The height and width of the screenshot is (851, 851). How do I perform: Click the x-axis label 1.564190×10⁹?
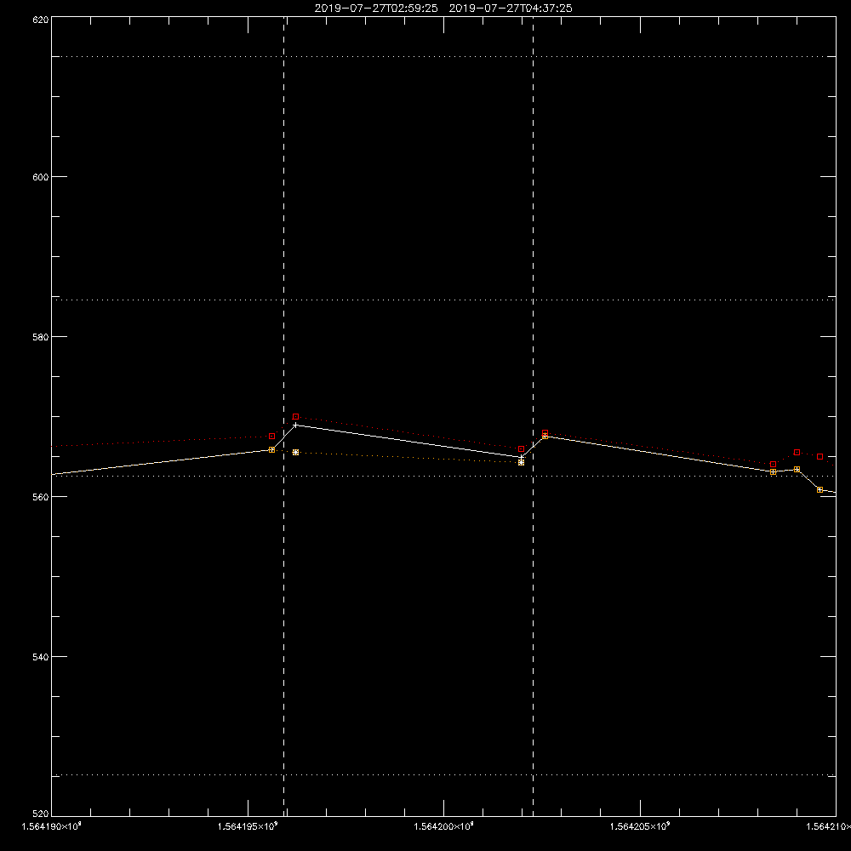pyautogui.click(x=52, y=826)
